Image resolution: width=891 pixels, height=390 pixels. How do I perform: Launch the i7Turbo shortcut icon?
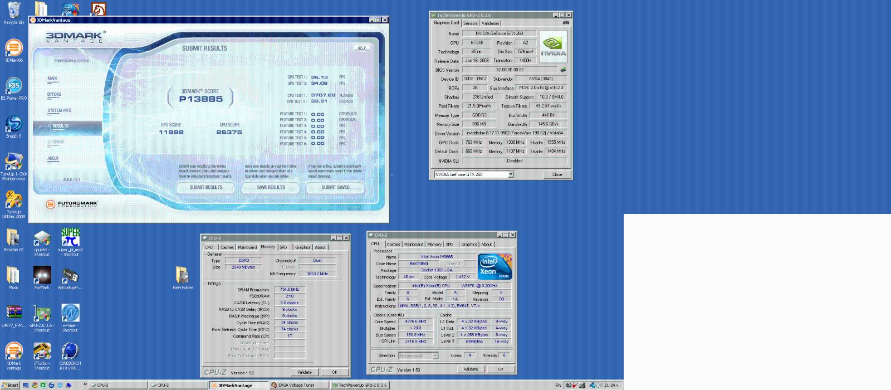(42, 356)
